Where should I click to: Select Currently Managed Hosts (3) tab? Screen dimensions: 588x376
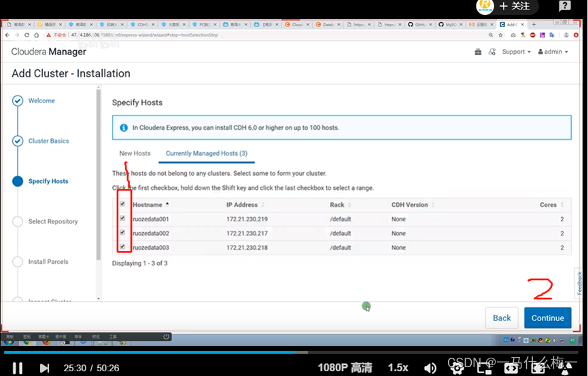[207, 153]
